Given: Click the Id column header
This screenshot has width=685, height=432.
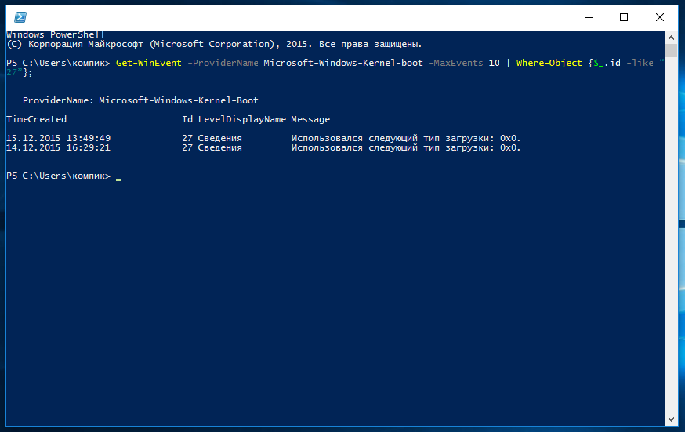Looking at the screenshot, I should (x=187, y=119).
